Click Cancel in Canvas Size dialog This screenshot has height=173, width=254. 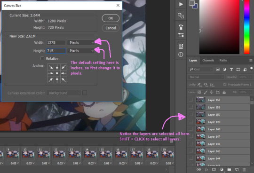click(111, 28)
